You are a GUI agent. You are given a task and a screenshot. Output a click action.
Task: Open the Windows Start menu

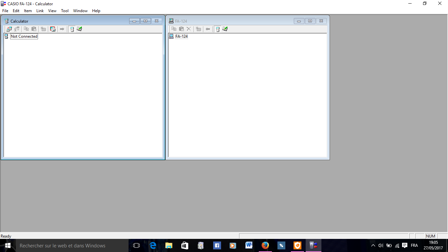click(8, 245)
